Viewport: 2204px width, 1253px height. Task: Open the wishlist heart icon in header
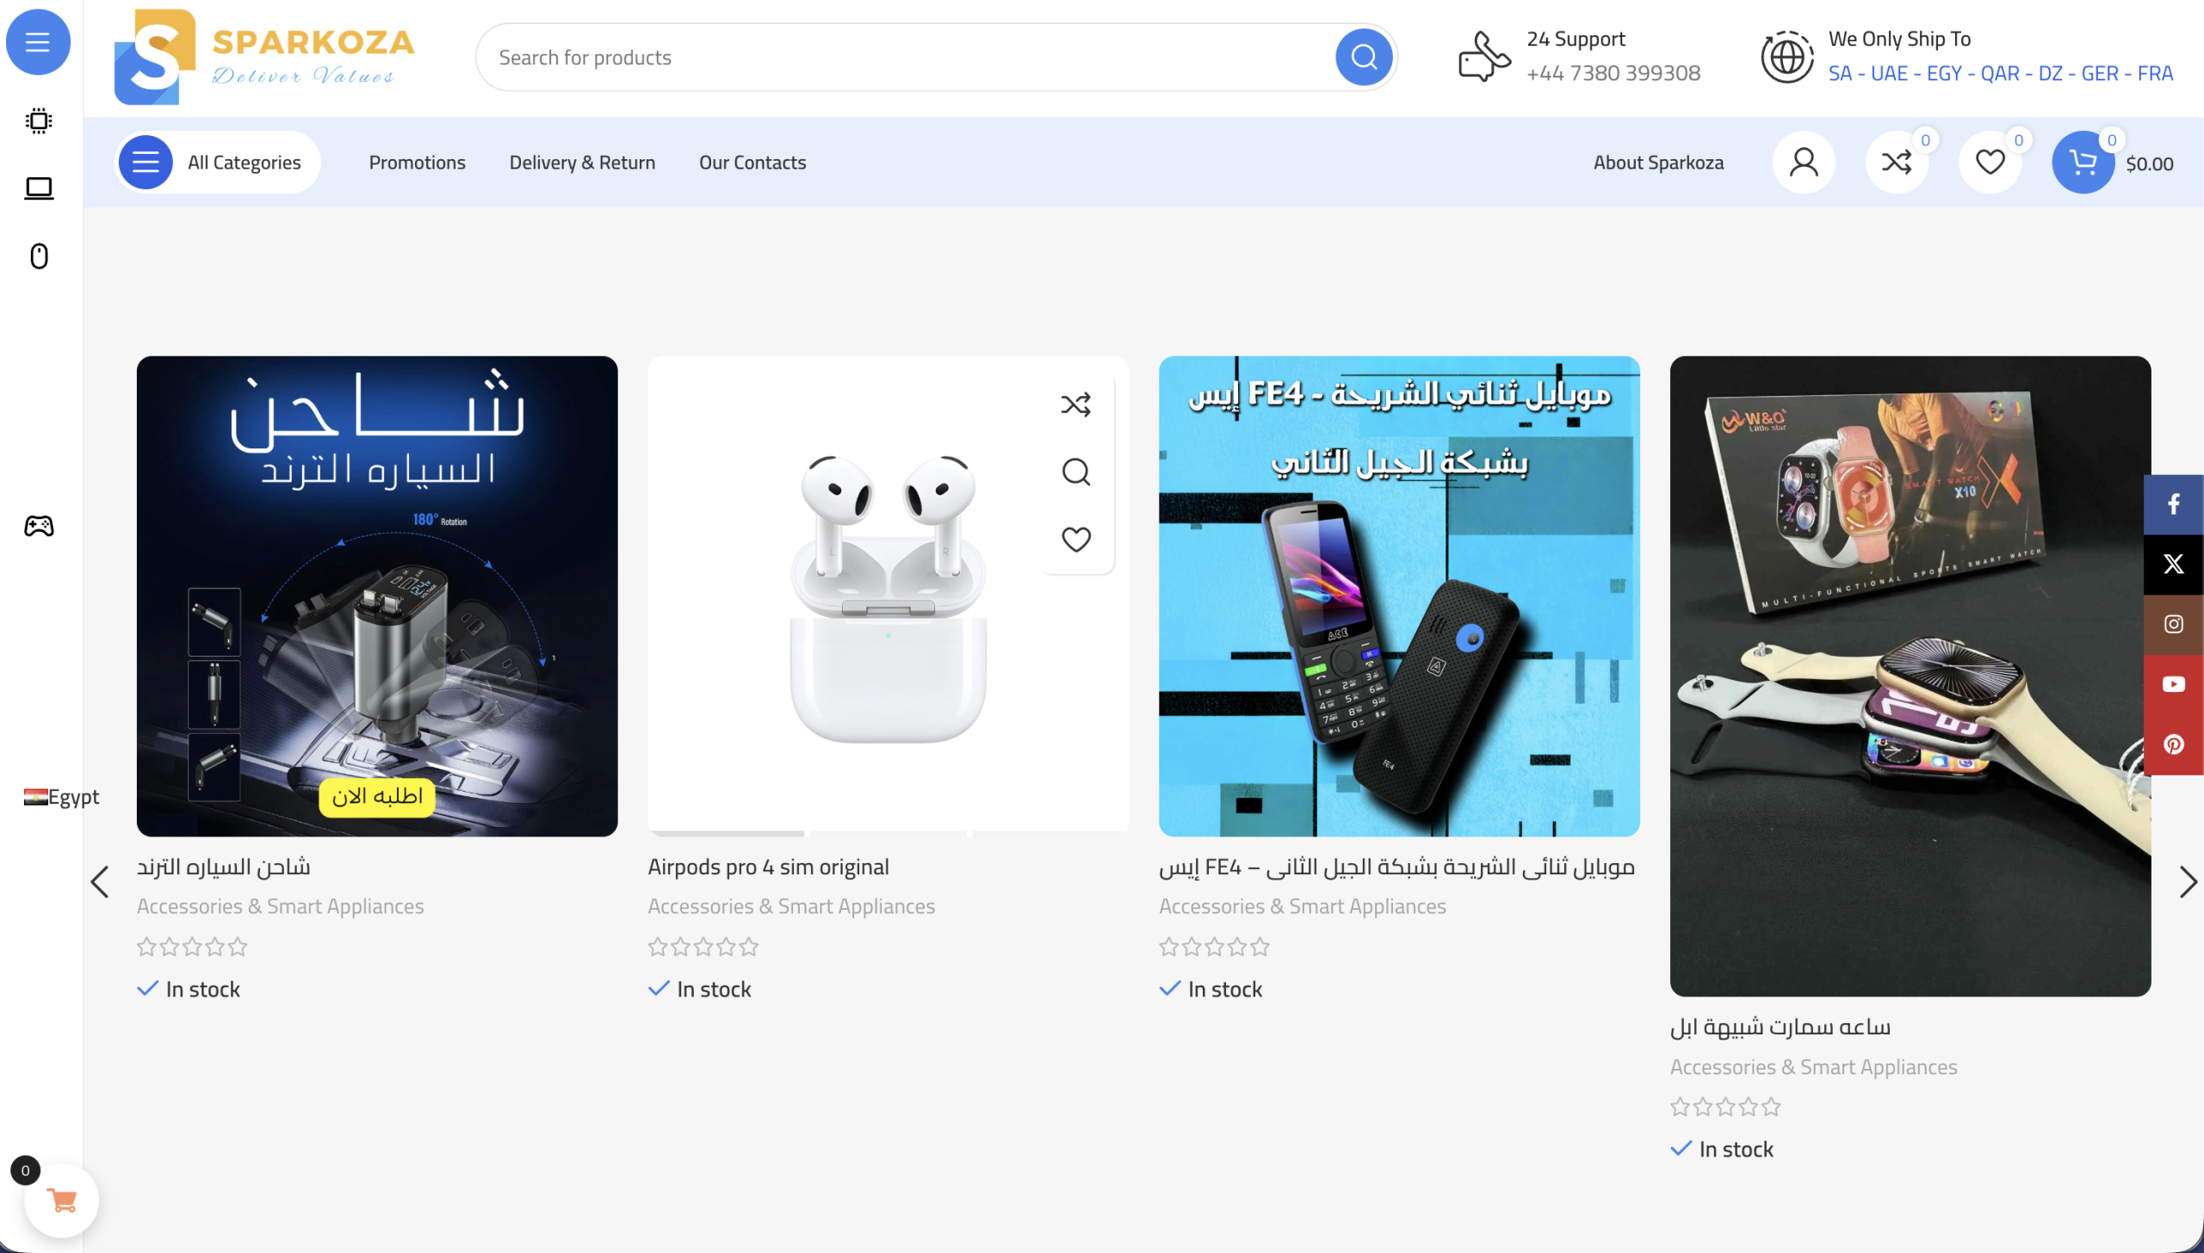1990,162
